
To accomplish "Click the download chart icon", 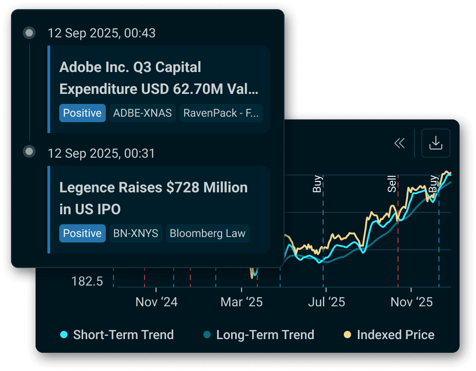I will 435,143.
